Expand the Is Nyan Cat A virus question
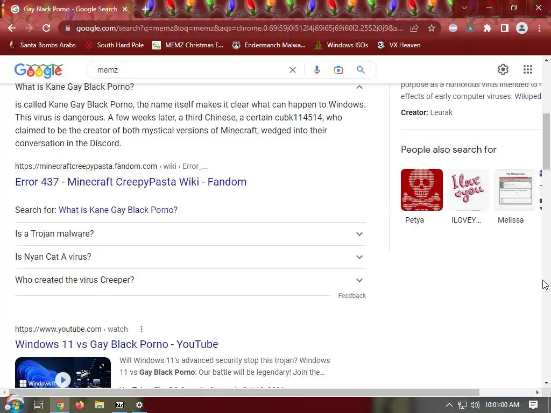This screenshot has width=551, height=413. [x=190, y=257]
